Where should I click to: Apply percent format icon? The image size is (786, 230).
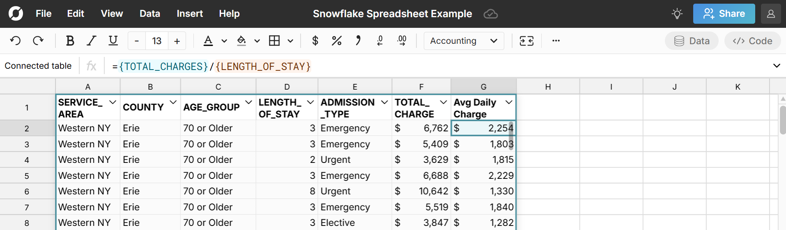pyautogui.click(x=336, y=41)
